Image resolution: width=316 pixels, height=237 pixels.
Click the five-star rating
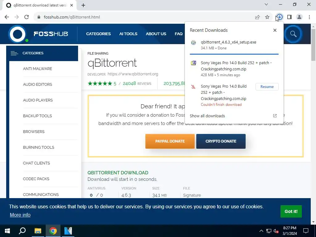coord(100,83)
